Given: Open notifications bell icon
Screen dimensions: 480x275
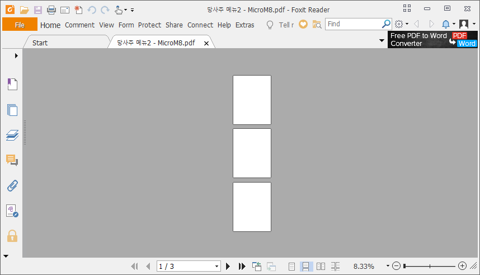Looking at the screenshot, I should (x=446, y=24).
